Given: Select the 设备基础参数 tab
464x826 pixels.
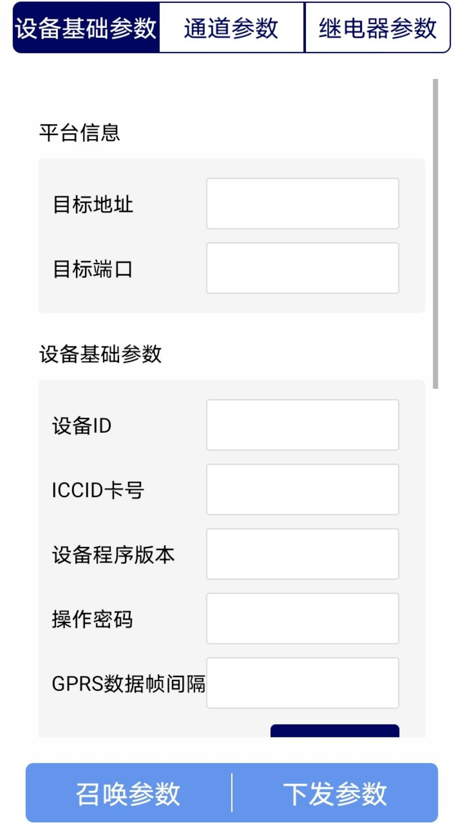Looking at the screenshot, I should (x=84, y=27).
